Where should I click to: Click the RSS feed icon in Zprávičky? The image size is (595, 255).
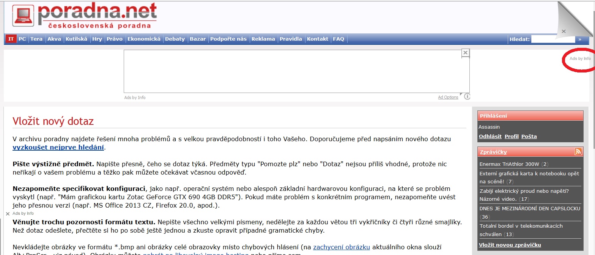[578, 151]
